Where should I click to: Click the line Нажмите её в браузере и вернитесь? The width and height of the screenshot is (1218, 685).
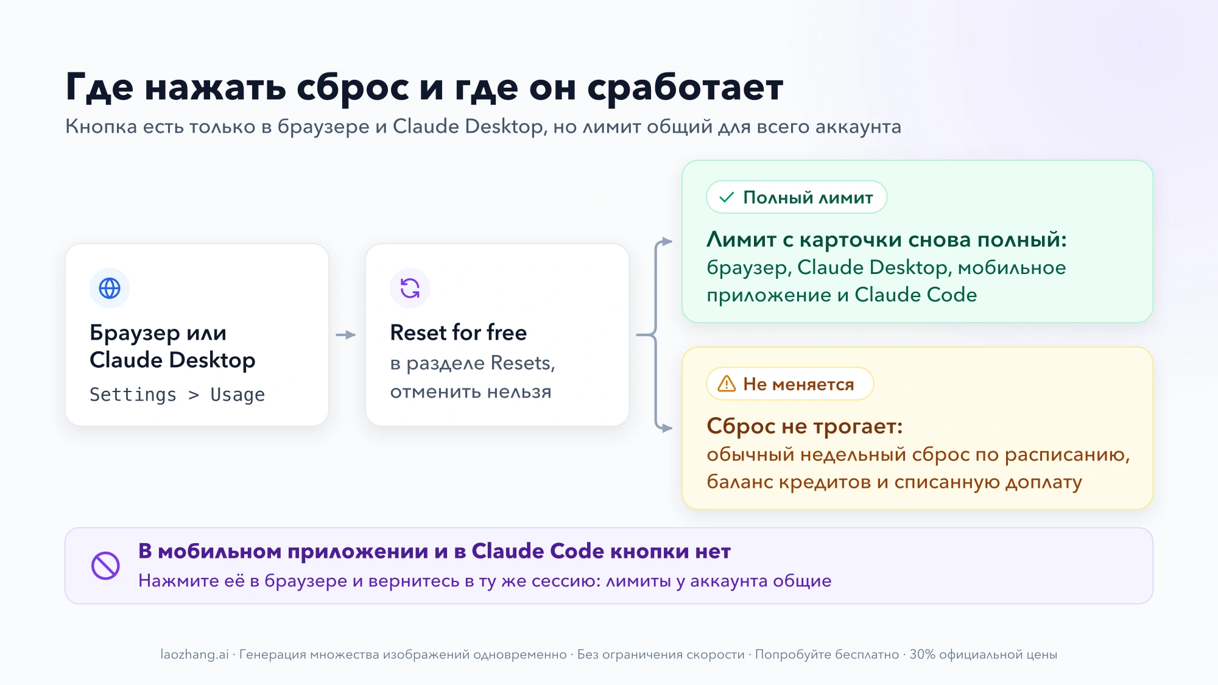[x=485, y=581]
